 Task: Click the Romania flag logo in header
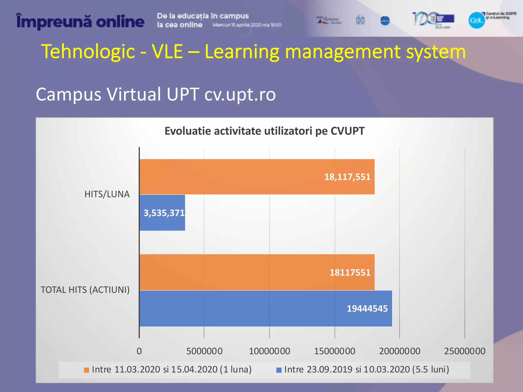329,20
